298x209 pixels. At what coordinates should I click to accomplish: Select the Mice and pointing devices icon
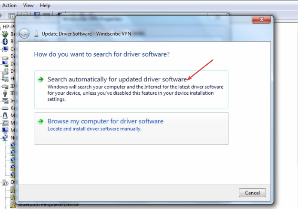click(x=5, y=115)
